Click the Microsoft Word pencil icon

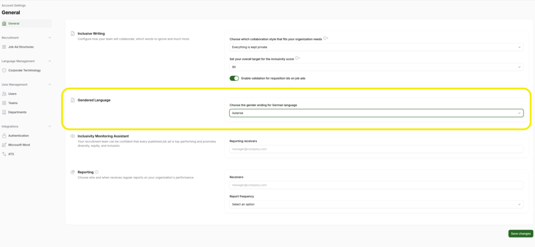coord(4,144)
